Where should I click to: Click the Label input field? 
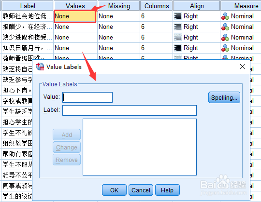130,110
